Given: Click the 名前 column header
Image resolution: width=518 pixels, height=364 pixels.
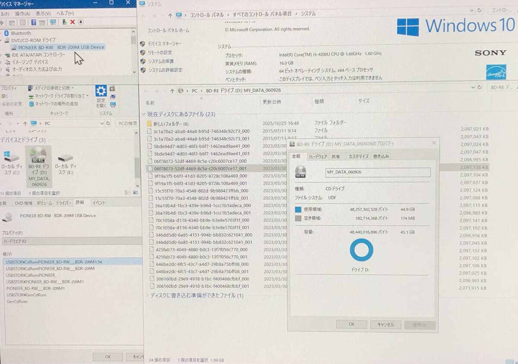Looking at the screenshot, I should pos(150,103).
